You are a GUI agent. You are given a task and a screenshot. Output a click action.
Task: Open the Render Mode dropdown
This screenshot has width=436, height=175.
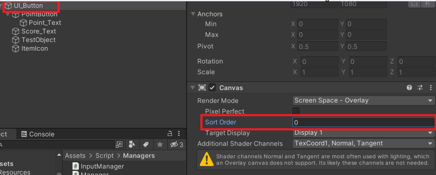click(x=363, y=100)
